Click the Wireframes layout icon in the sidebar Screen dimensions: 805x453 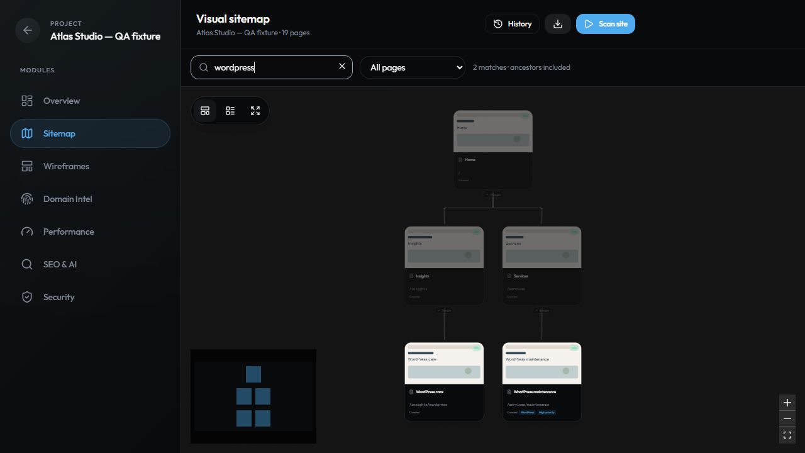[x=27, y=166]
